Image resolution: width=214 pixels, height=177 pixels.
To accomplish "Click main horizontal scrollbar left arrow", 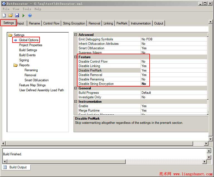I will click(3, 143).
